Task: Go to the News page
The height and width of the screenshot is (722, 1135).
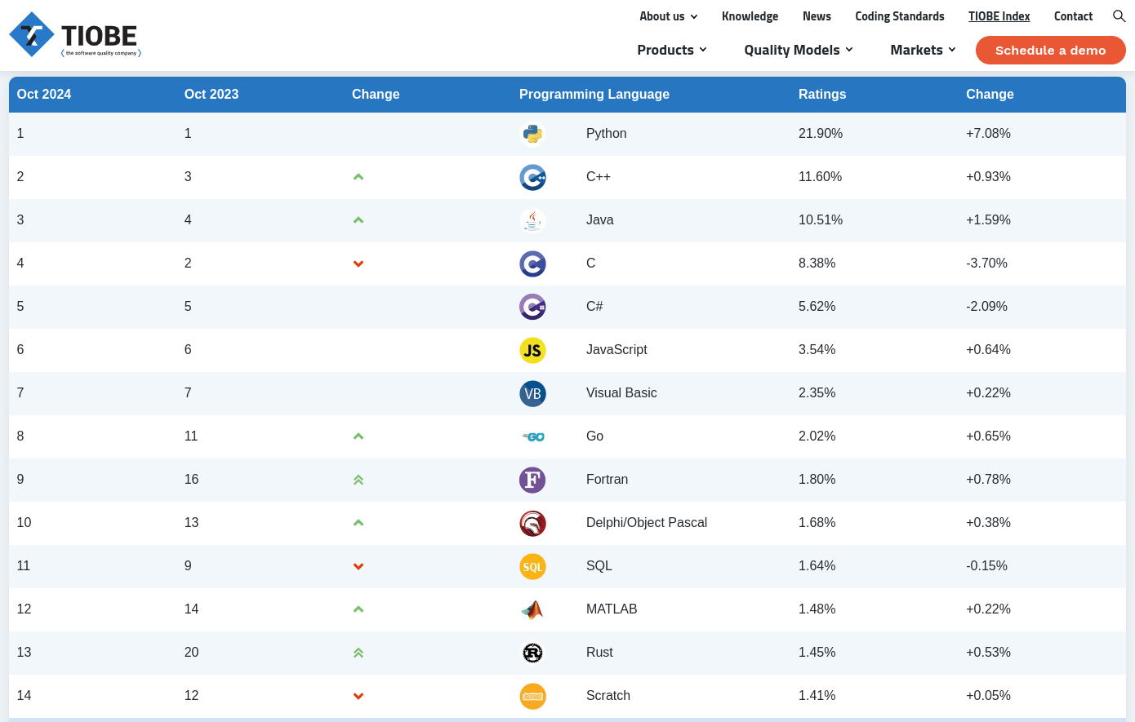Action: pos(817,16)
